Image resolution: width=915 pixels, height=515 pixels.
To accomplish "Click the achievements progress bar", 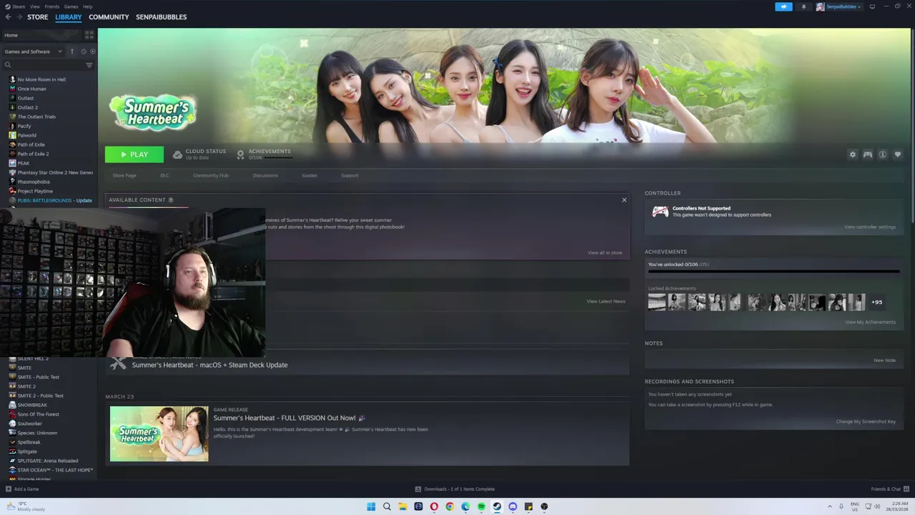I will (773, 272).
